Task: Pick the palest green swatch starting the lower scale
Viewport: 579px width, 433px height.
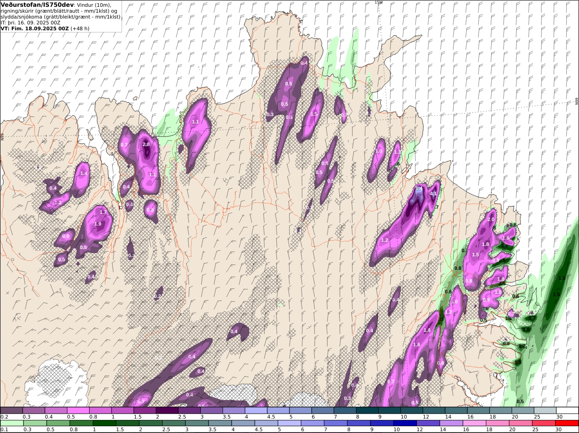Action: click(x=12, y=423)
